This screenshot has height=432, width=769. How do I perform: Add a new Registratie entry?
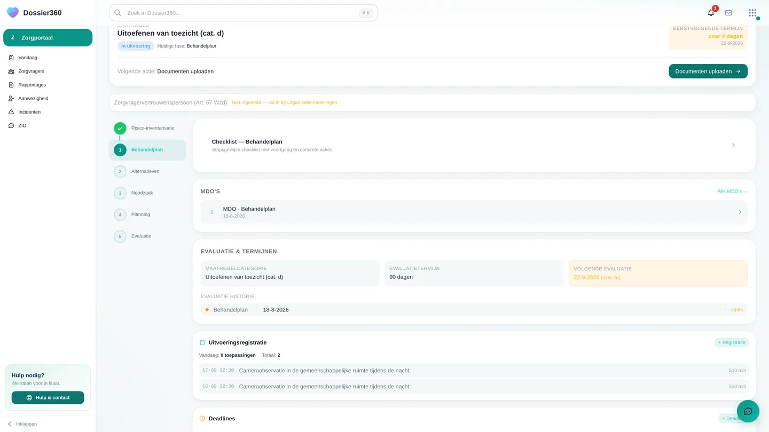pyautogui.click(x=732, y=342)
